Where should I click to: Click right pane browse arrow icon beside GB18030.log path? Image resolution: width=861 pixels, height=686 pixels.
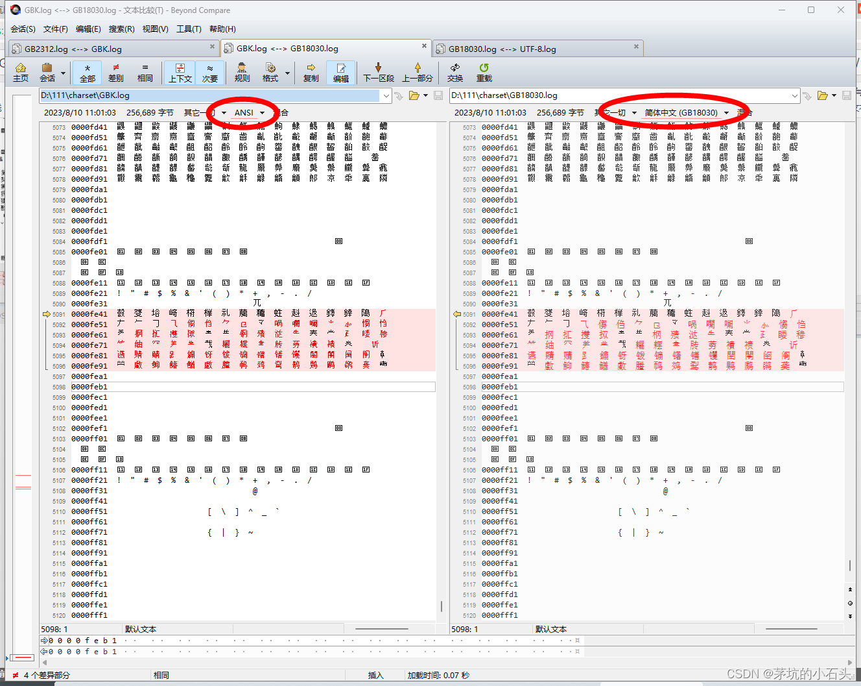tap(807, 95)
